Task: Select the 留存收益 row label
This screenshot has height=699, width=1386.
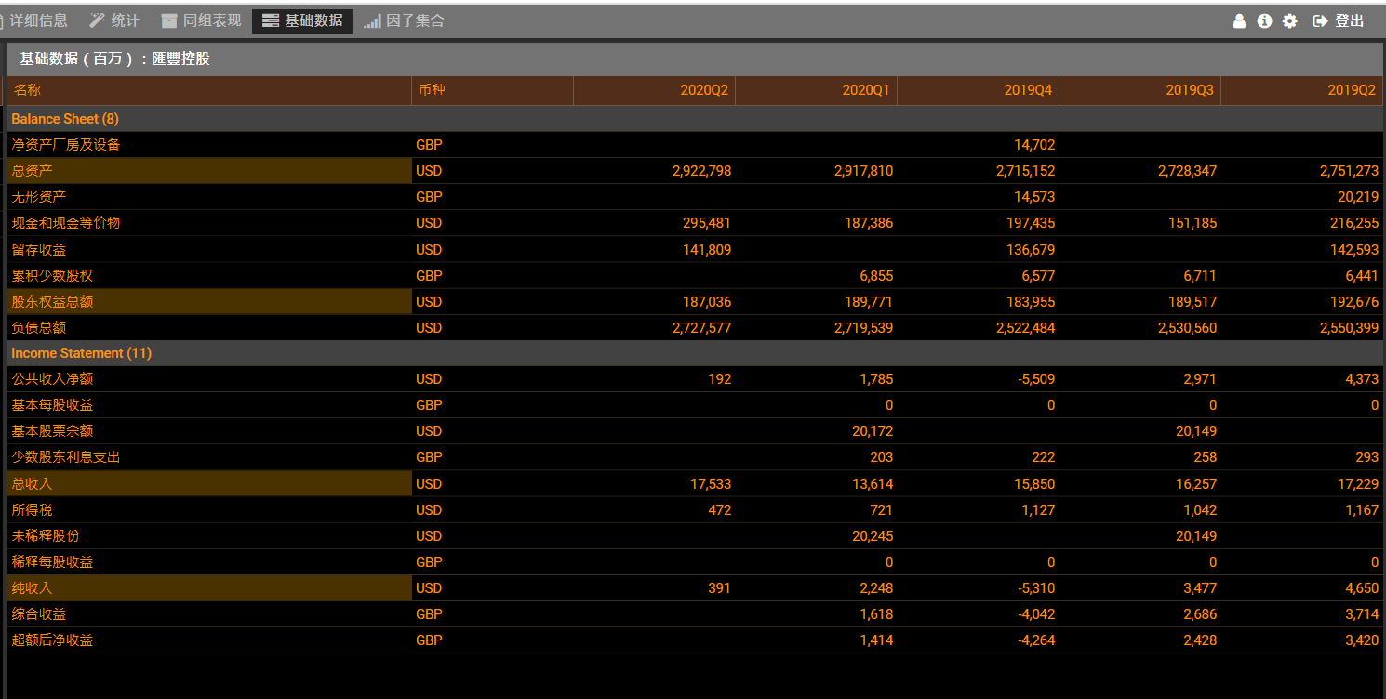Action: point(39,250)
